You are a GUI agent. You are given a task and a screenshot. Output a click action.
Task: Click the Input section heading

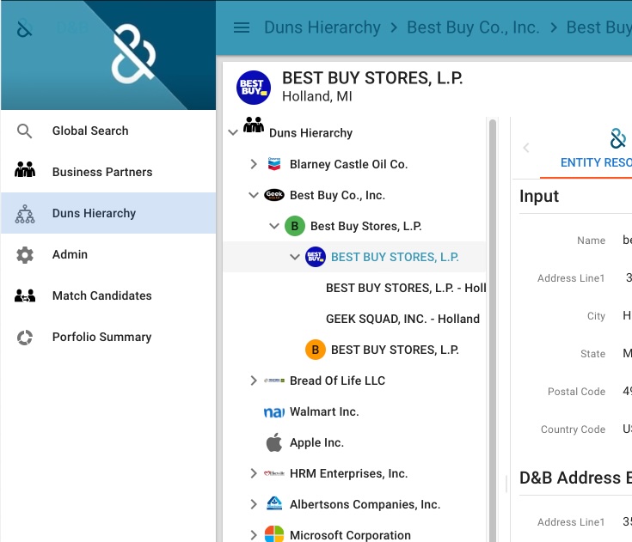539,196
